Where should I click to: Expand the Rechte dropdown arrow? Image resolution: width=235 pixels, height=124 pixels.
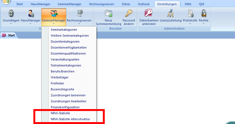[x=204, y=24]
